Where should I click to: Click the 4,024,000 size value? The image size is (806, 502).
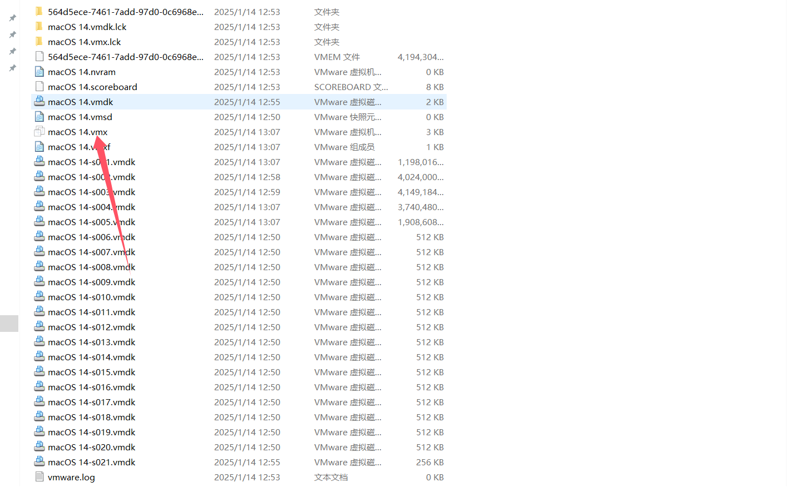(x=421, y=177)
